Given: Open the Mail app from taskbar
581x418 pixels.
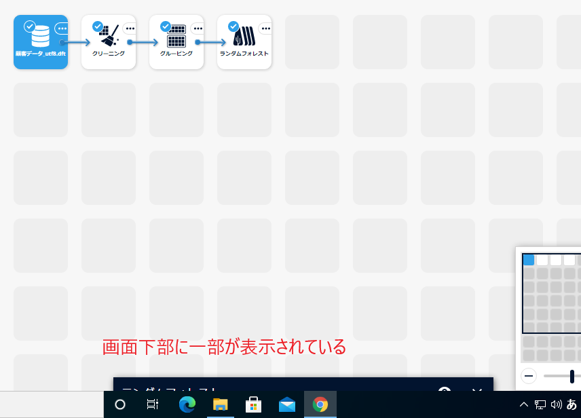Looking at the screenshot, I should coord(287,404).
